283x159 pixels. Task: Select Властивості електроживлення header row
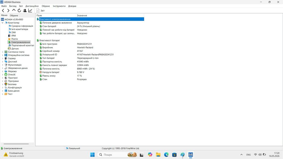[90, 19]
